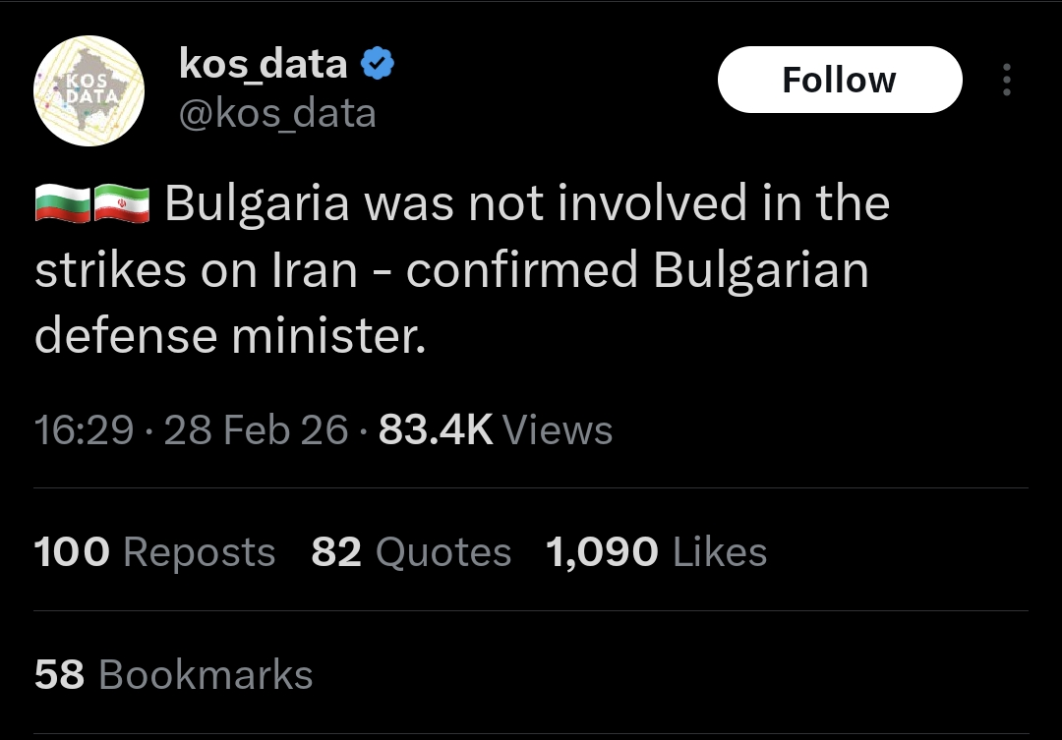Image resolution: width=1062 pixels, height=740 pixels.
Task: Open the kos_data profile avatar
Action: tap(89, 91)
